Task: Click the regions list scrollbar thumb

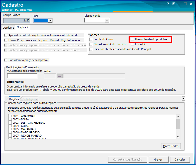Action: click(178, 124)
